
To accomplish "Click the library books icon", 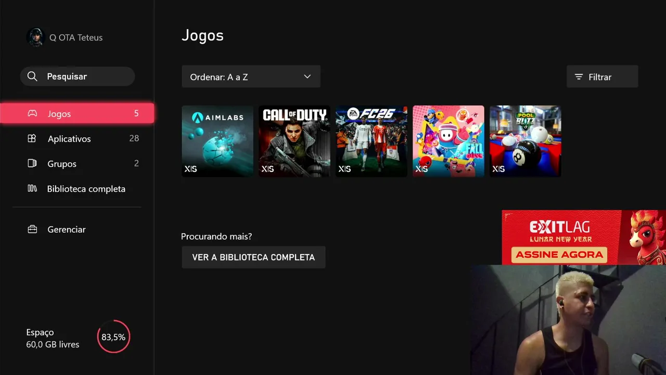I will (32, 189).
